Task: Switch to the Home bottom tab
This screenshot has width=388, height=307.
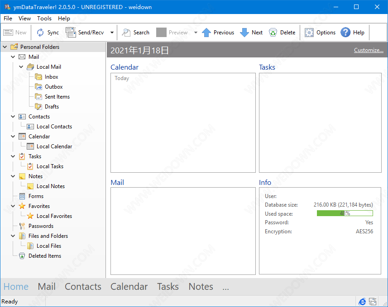Action: pyautogui.click(x=16, y=287)
